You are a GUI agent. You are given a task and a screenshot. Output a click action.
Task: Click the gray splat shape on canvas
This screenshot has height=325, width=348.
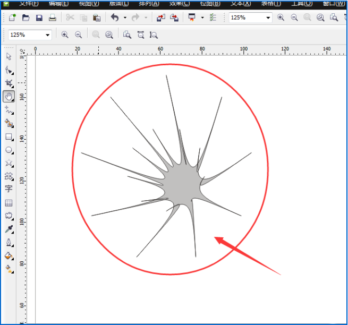click(x=183, y=184)
